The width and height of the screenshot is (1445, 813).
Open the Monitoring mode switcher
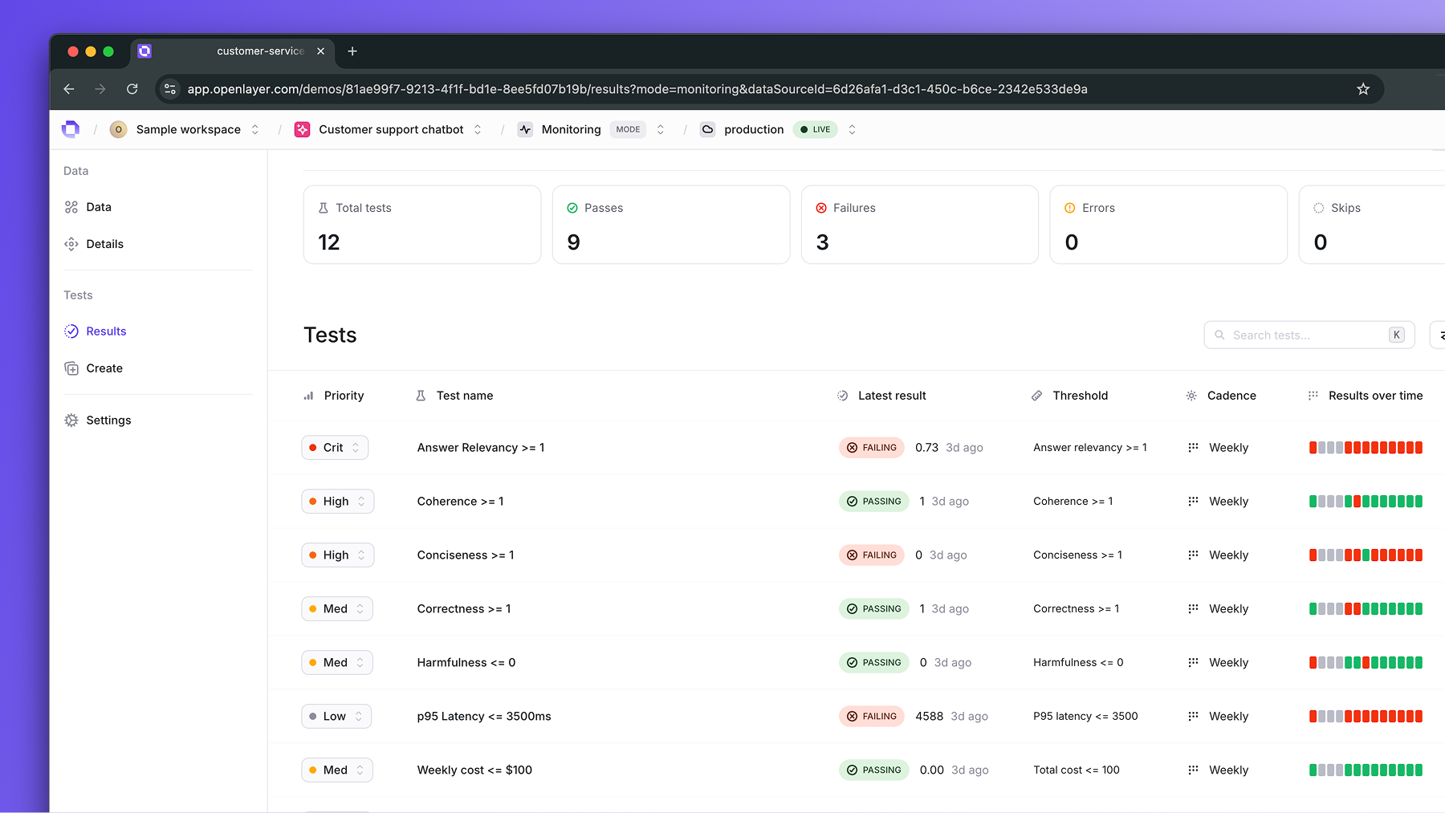tap(661, 129)
